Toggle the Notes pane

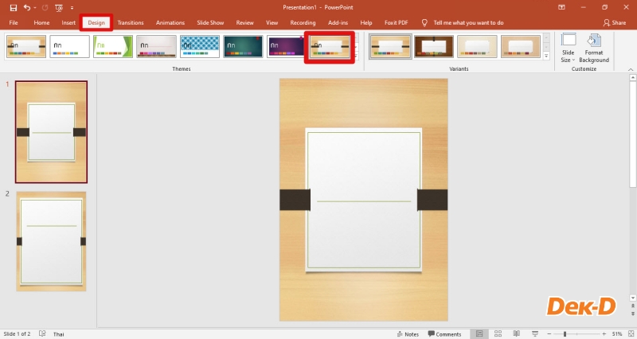point(407,334)
